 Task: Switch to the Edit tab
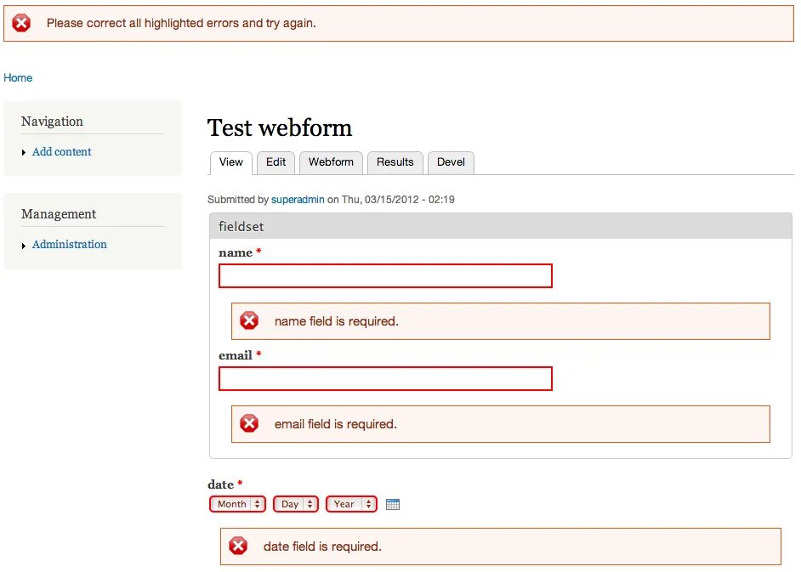tap(276, 162)
